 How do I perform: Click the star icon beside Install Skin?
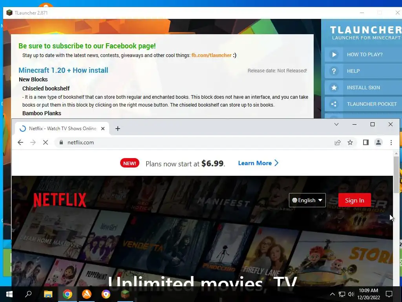tap(334, 88)
